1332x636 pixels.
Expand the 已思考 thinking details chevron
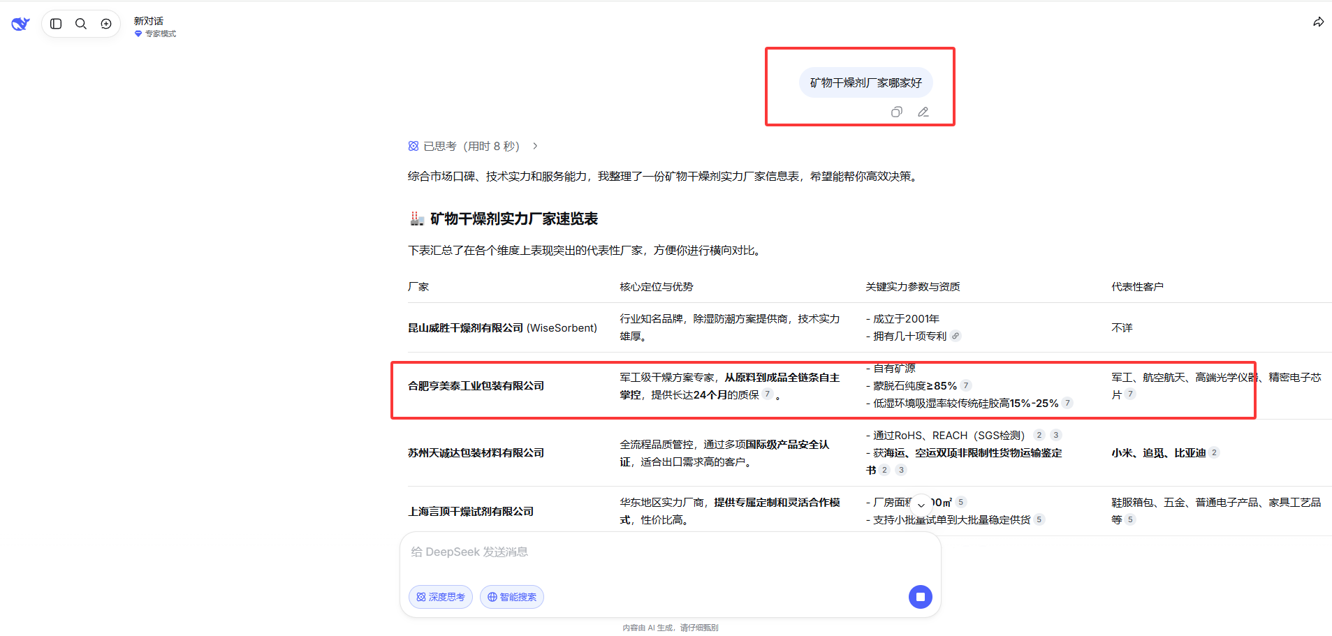(535, 146)
